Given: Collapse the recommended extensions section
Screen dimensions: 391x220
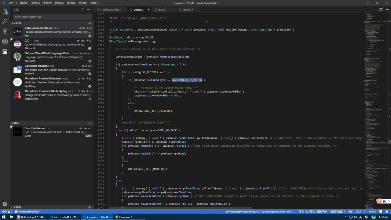Looking at the screenshot, I should (x=52, y=123).
